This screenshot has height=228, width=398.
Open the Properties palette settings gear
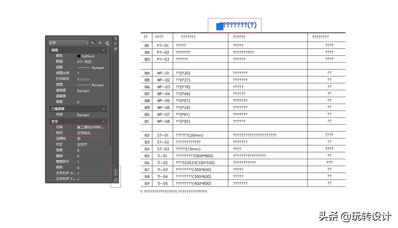115,49
